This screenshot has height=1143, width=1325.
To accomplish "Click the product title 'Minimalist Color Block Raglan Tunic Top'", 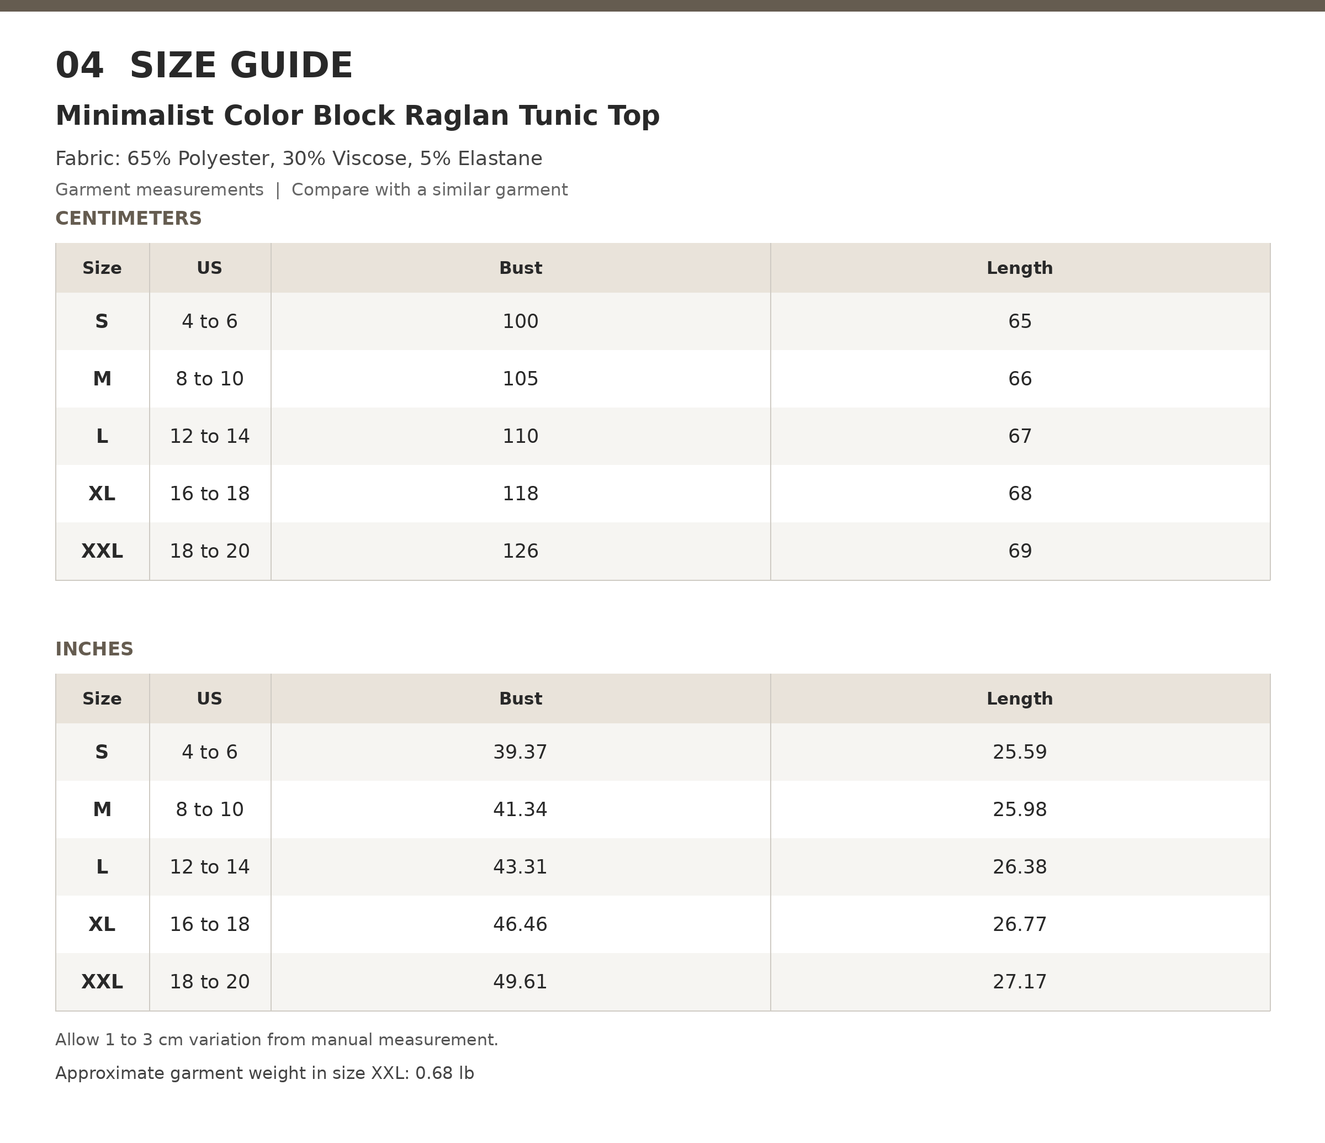I will tap(357, 117).
